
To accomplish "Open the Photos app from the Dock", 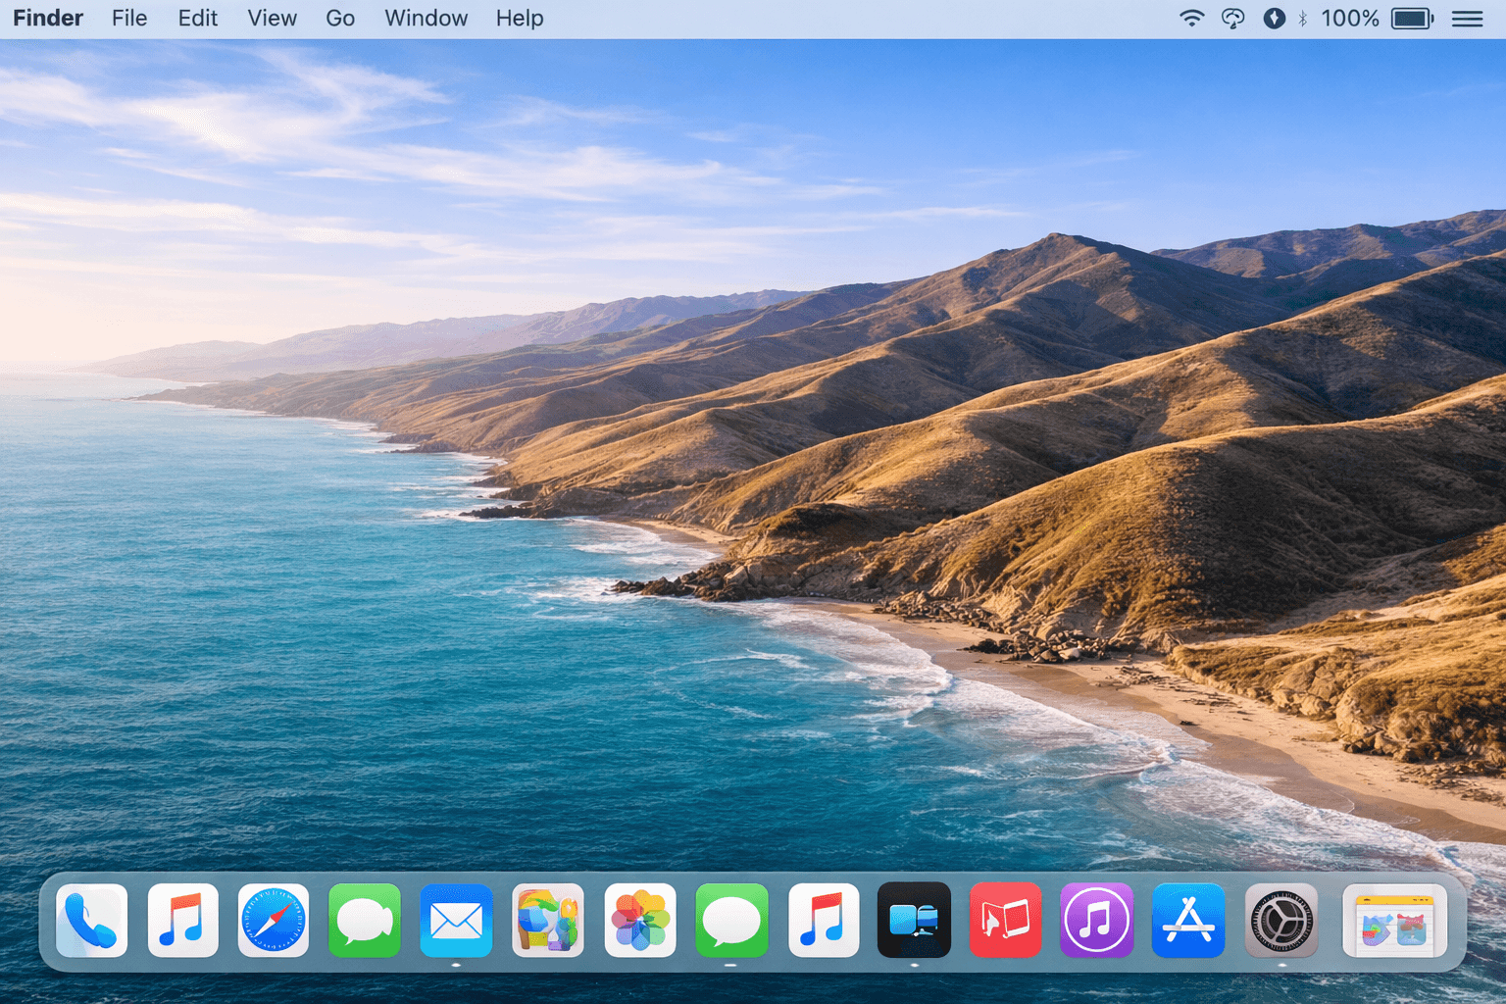I will click(x=639, y=921).
